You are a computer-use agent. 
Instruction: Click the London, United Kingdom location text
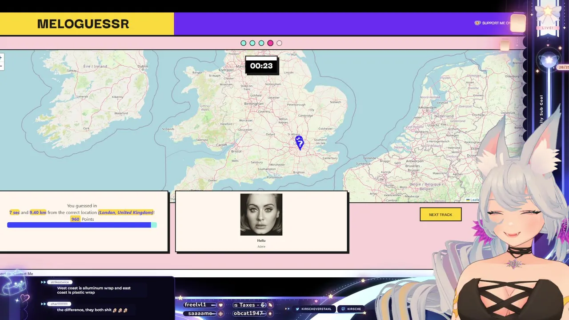[126, 212]
